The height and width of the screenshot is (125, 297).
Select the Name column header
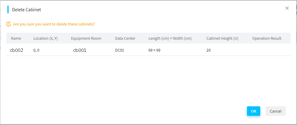16,39
